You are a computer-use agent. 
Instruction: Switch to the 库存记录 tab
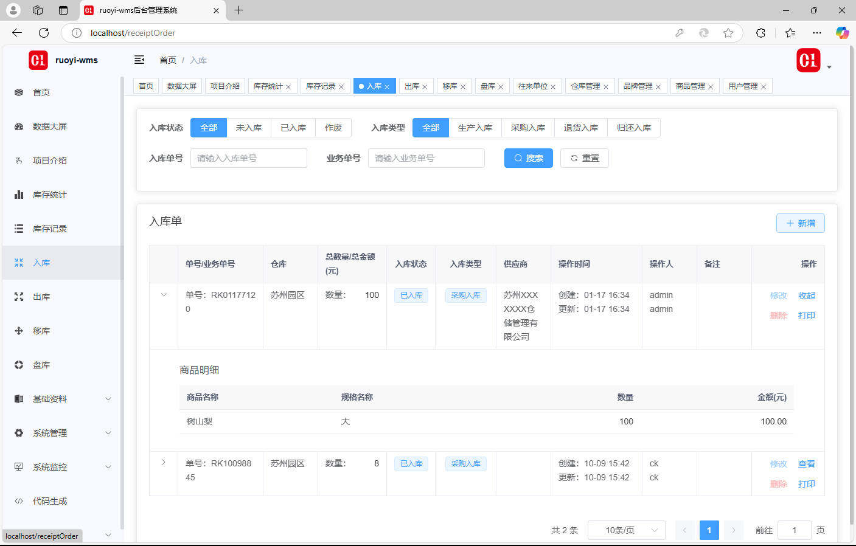pos(321,86)
